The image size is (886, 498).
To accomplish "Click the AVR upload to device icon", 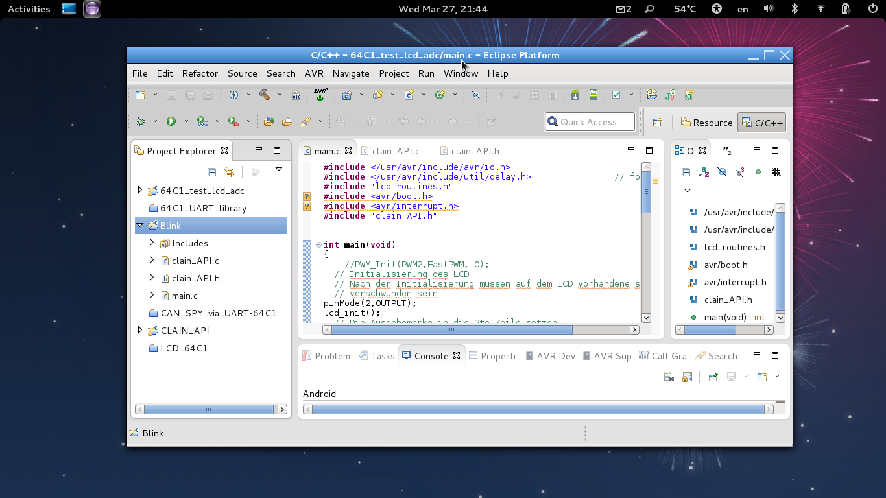I will pos(320,95).
